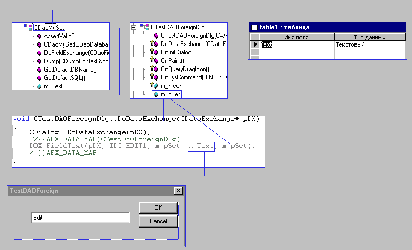Click the protected DoDataExchange key icon
The width and height of the screenshot is (412, 250).
pos(152,42)
